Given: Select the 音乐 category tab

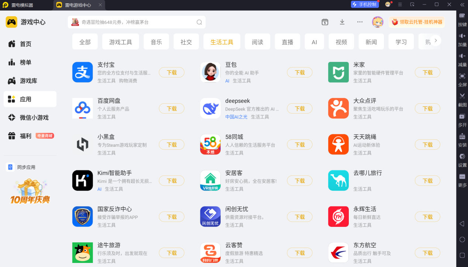Looking at the screenshot, I should point(156,42).
